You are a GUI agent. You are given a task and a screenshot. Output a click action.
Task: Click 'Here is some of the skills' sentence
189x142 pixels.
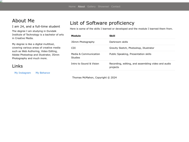click(x=121, y=29)
